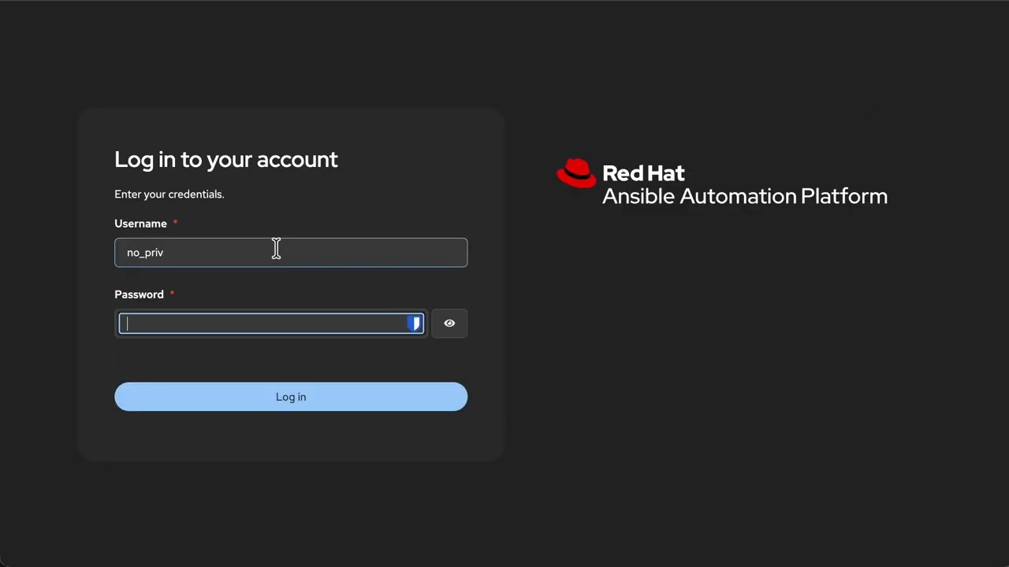Click the 'Log in to your account' heading
The height and width of the screenshot is (567, 1009).
(226, 160)
